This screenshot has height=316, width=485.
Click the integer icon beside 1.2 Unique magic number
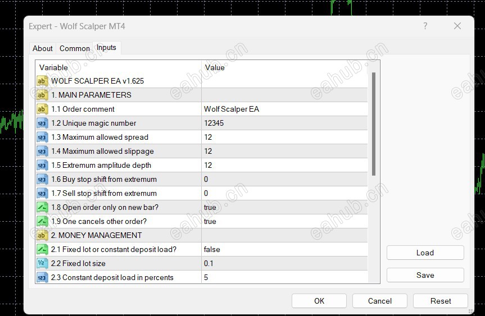coord(42,123)
